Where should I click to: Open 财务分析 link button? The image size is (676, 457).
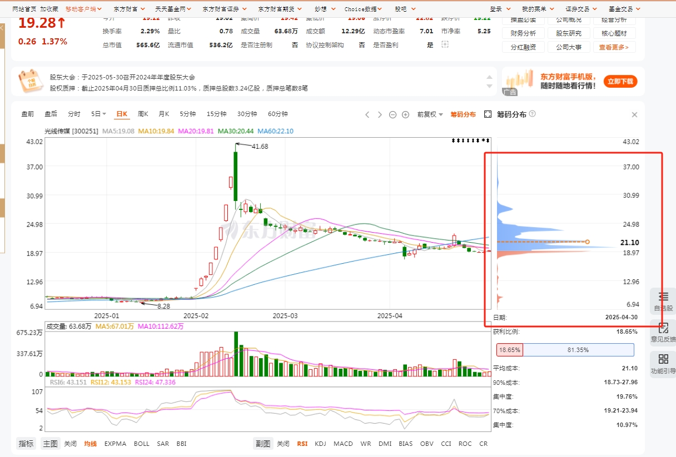[x=523, y=33]
